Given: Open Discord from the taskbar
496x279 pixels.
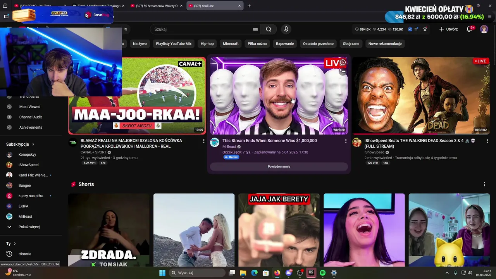Looking at the screenshot, I should tap(289, 273).
